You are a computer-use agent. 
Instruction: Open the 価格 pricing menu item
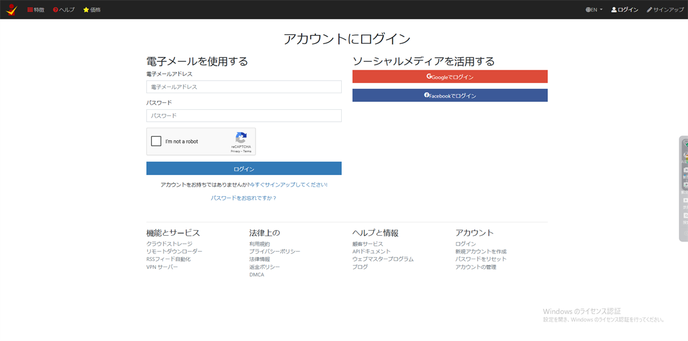click(92, 10)
